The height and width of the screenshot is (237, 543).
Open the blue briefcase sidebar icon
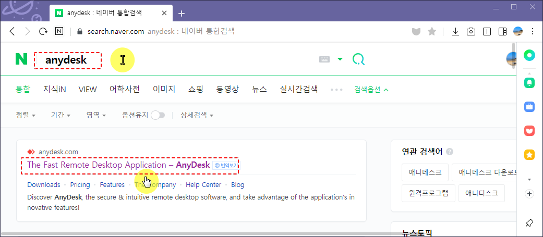(x=529, y=107)
